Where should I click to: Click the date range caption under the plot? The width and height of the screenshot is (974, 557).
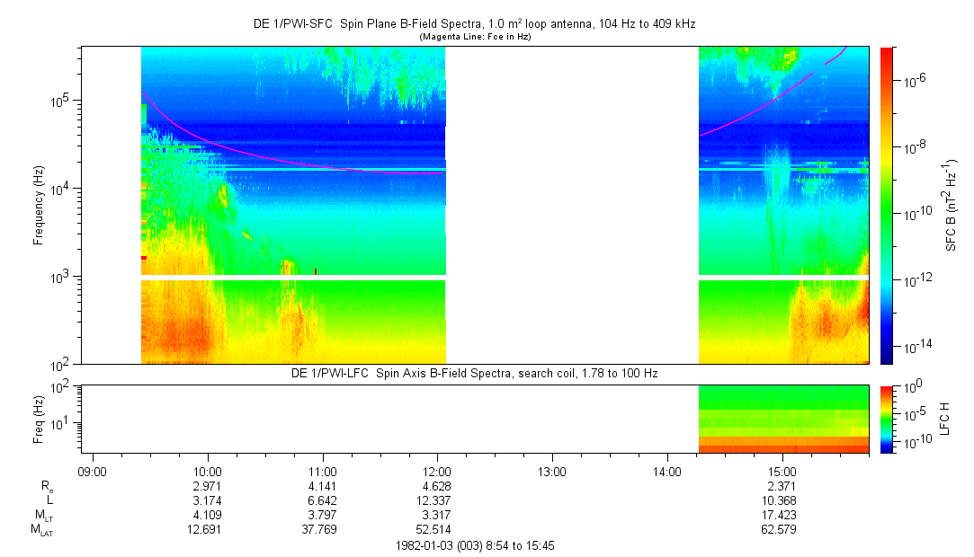pos(474,545)
